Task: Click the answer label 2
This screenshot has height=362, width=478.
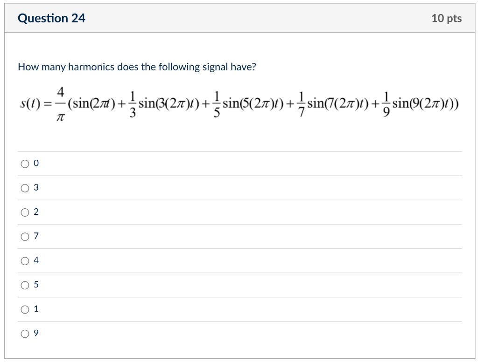Action: tap(36, 212)
